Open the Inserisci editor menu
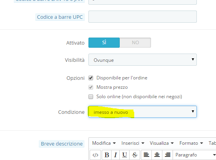 [x=133, y=143]
